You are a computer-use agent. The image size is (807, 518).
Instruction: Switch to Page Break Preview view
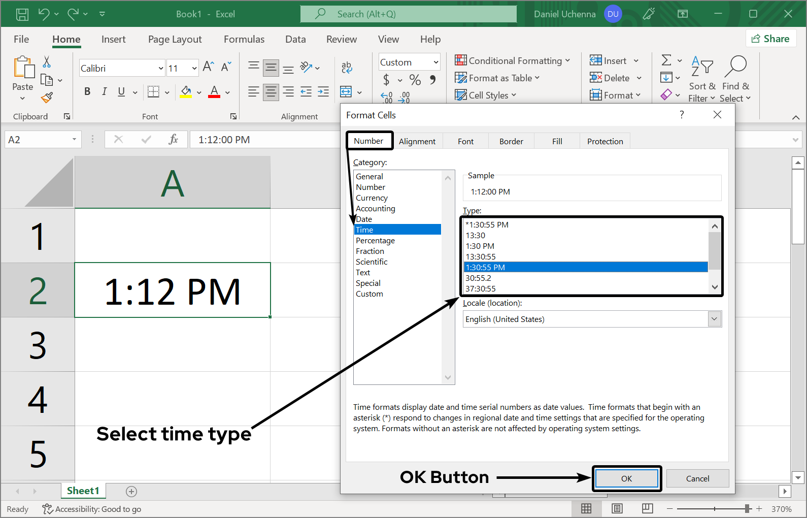click(x=647, y=508)
